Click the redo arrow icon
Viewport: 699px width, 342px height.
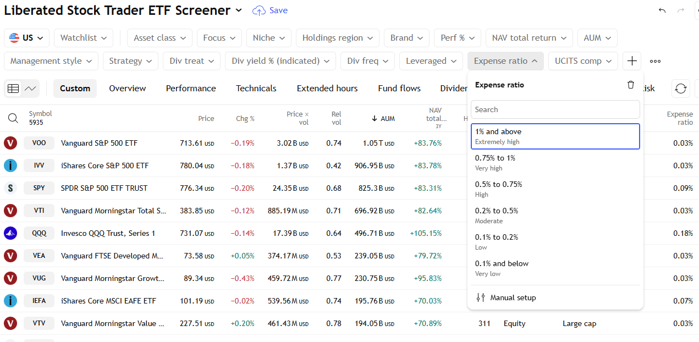pos(681,10)
